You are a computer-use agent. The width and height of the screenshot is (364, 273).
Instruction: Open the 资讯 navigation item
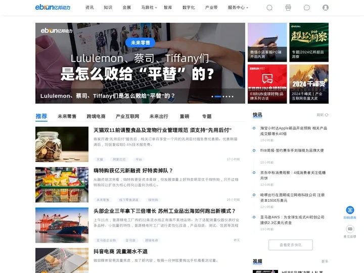89,8
